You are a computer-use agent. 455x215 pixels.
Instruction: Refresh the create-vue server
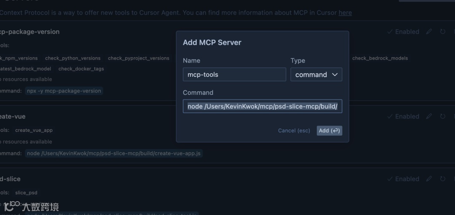click(x=442, y=116)
